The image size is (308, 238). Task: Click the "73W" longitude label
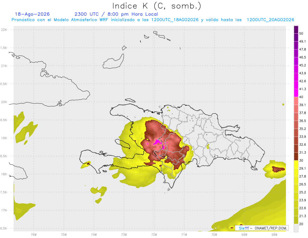click(124, 235)
